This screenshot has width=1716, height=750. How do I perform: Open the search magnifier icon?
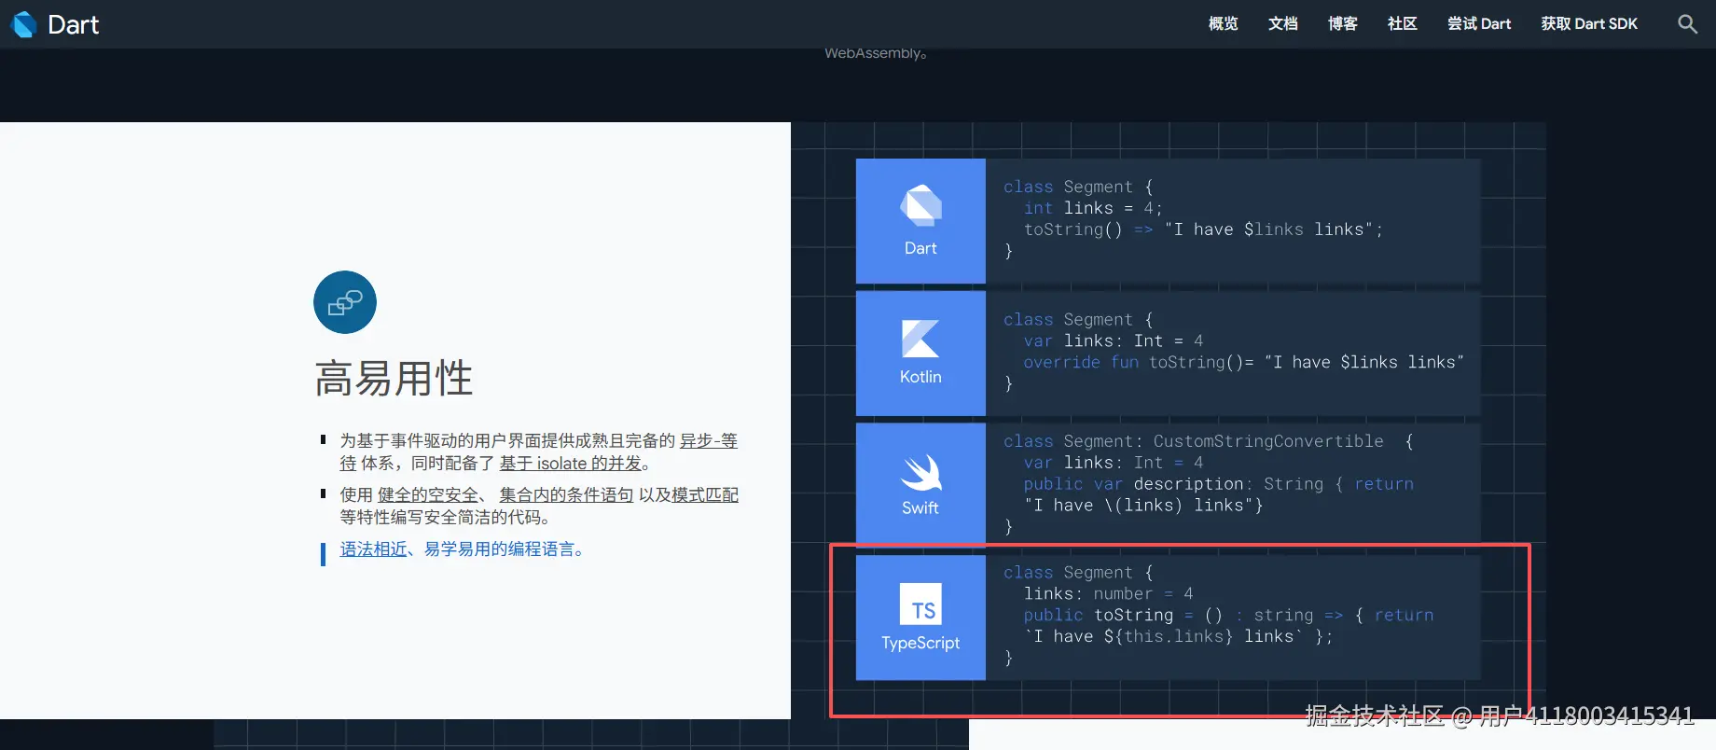point(1687,24)
